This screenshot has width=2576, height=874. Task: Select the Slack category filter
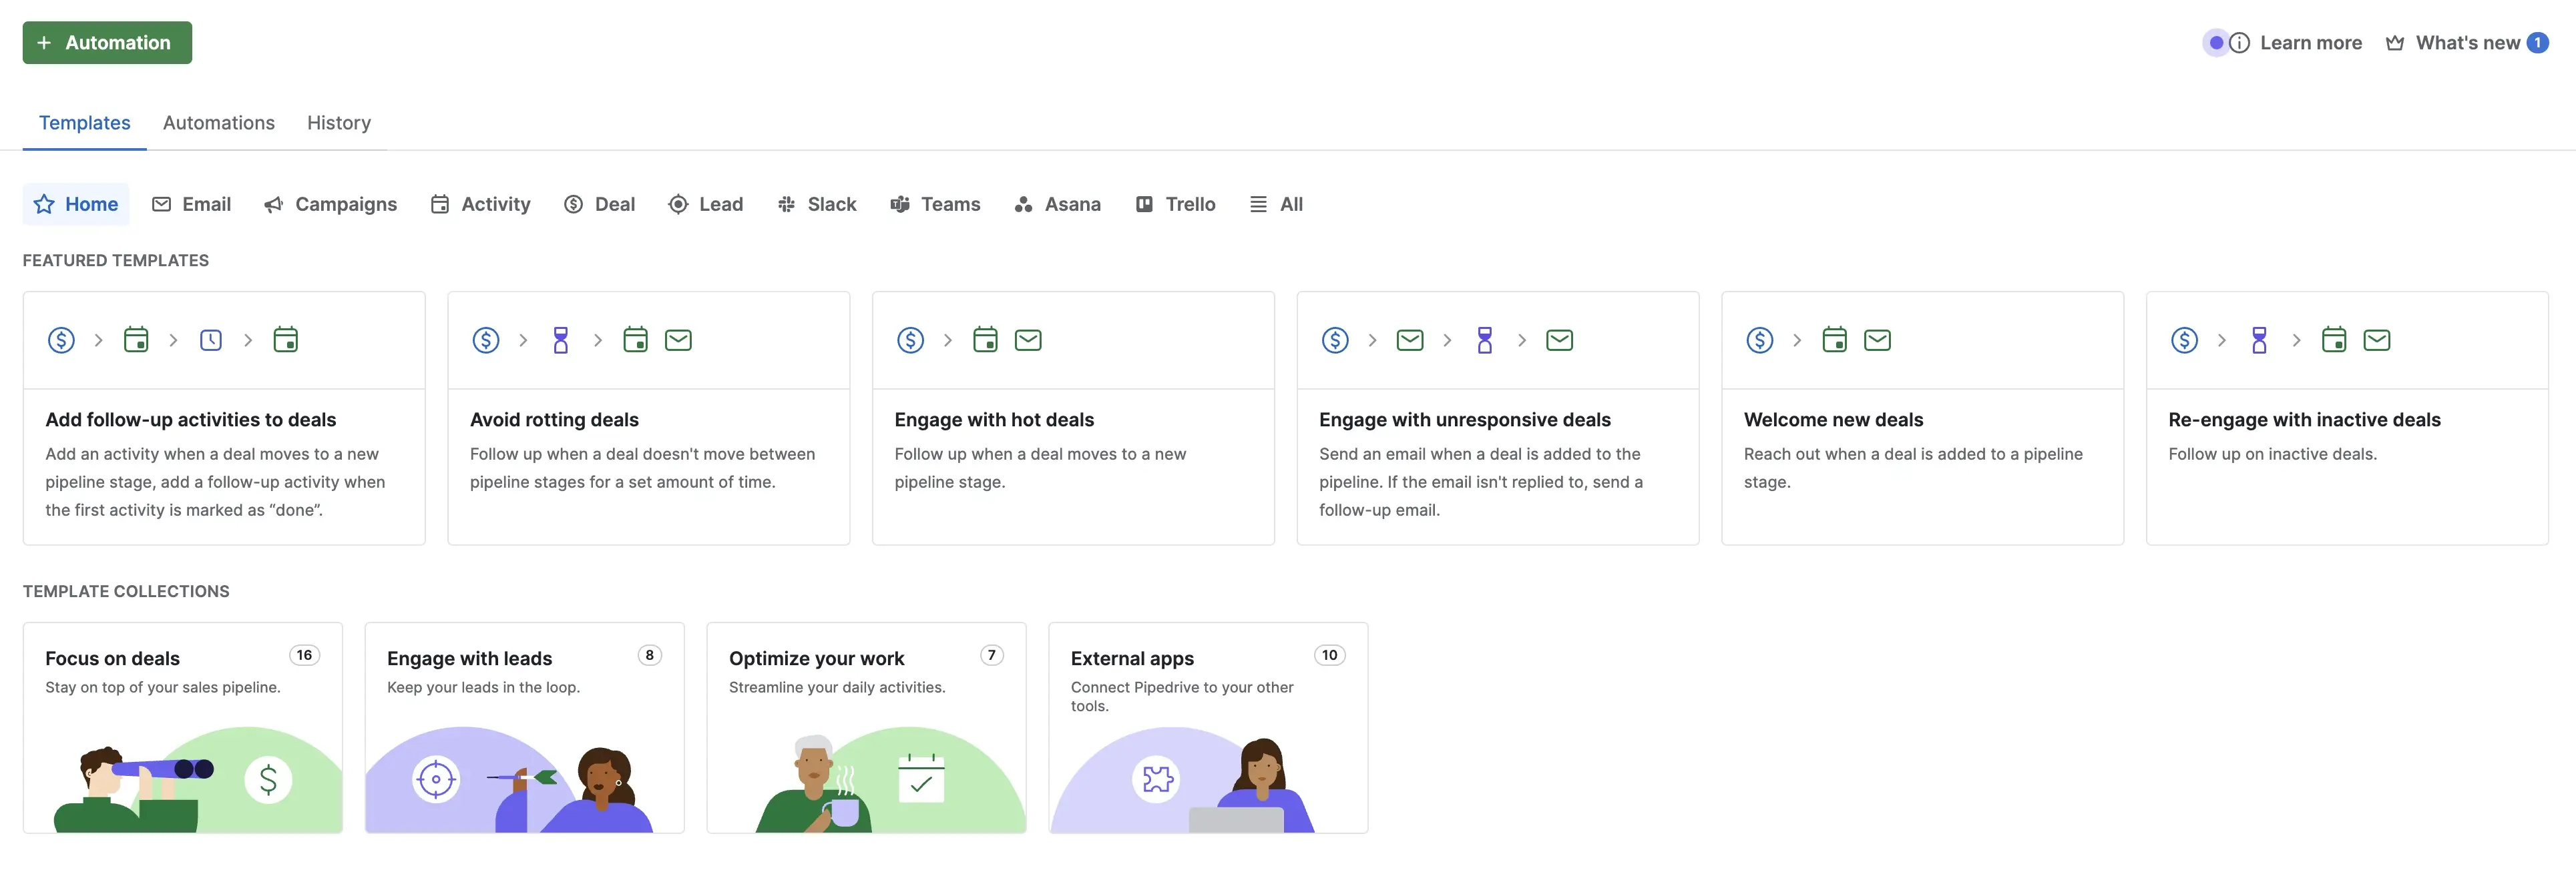(x=817, y=205)
